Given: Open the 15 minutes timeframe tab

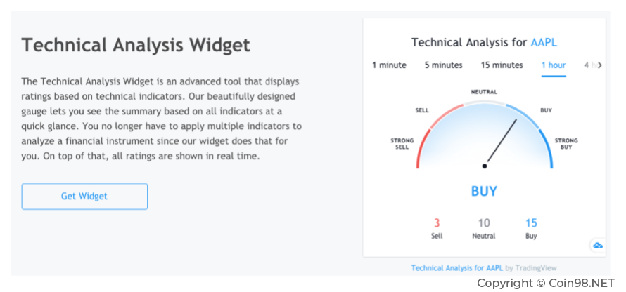Looking at the screenshot, I should click(x=502, y=65).
